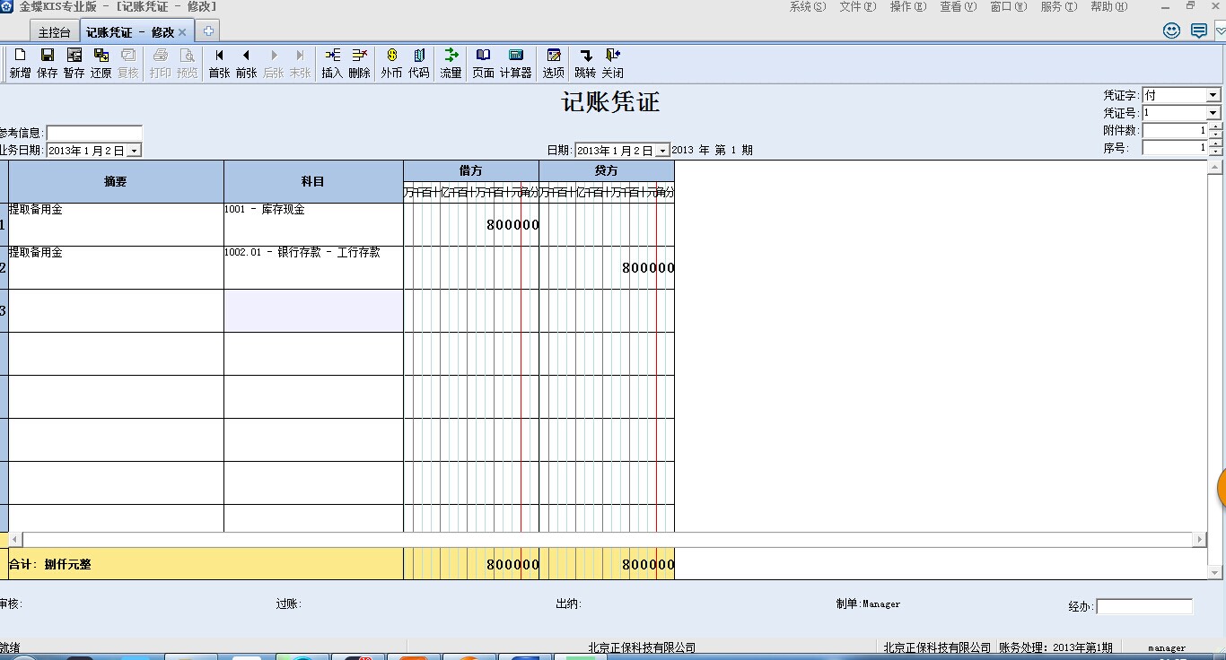Select account by code using 代码
1226x660 pixels.
[418, 61]
